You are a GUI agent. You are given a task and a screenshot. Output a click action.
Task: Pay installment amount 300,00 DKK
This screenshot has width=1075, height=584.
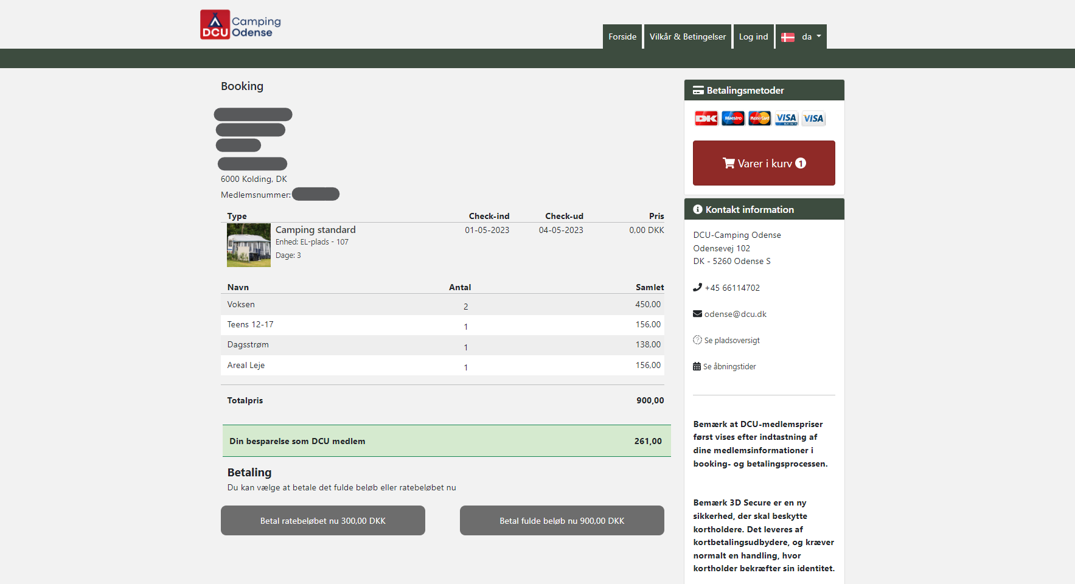click(x=322, y=521)
